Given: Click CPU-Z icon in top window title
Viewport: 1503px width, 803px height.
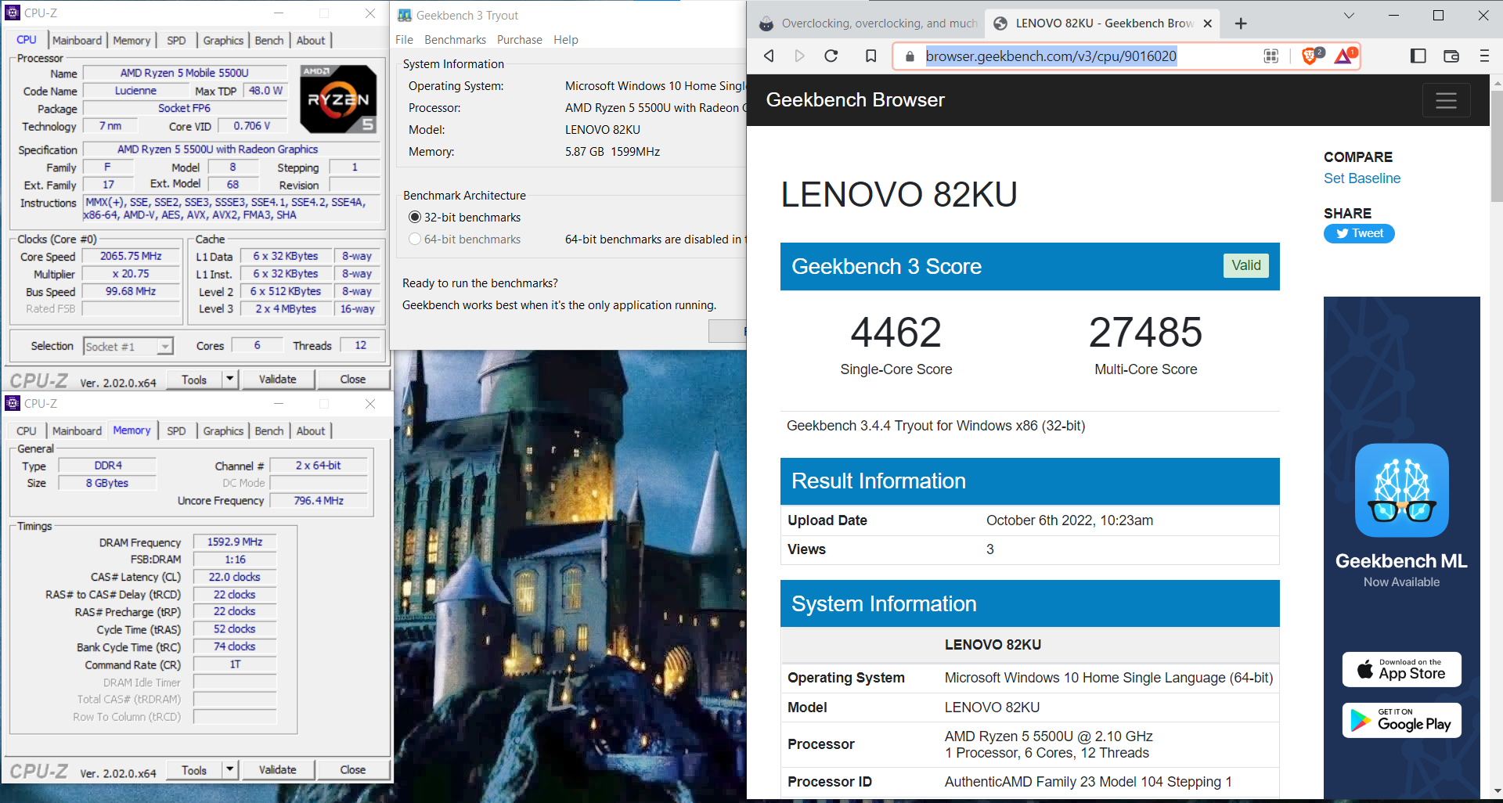Looking at the screenshot, I should [x=13, y=13].
